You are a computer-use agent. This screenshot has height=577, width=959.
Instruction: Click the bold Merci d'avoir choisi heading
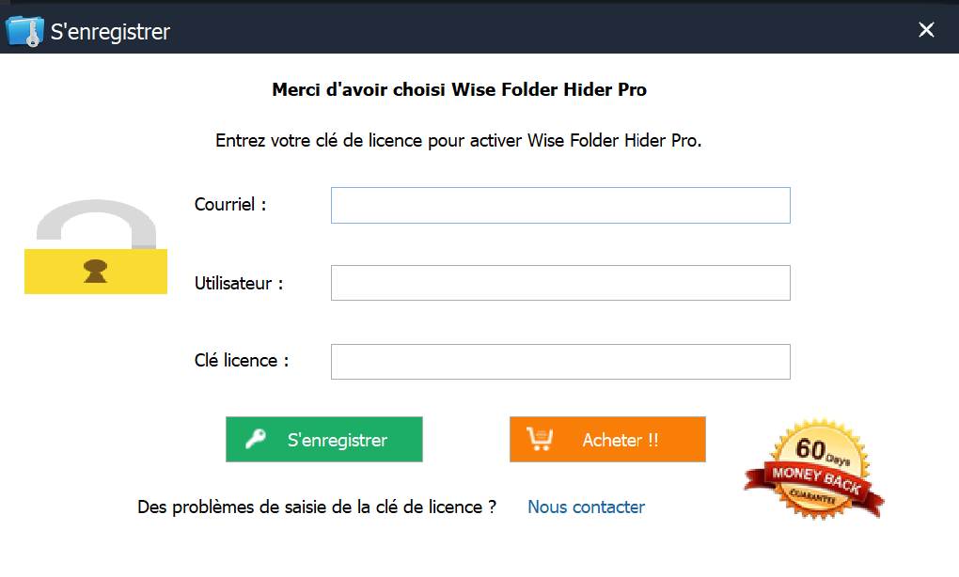460,90
